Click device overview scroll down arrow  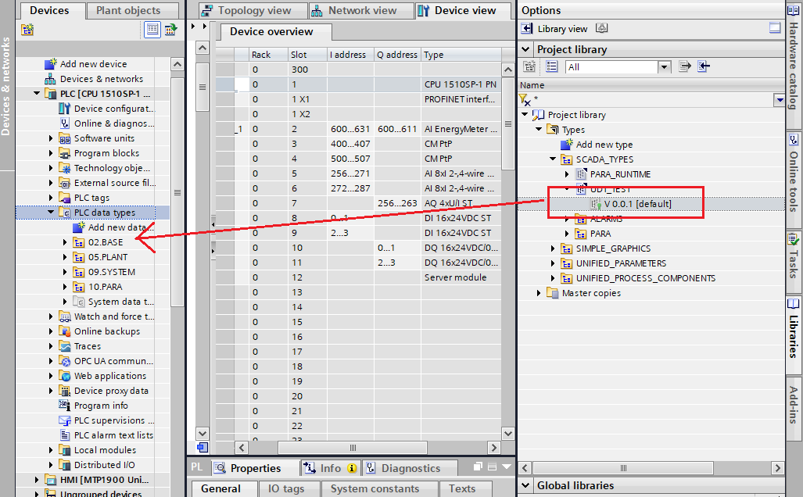coord(507,434)
